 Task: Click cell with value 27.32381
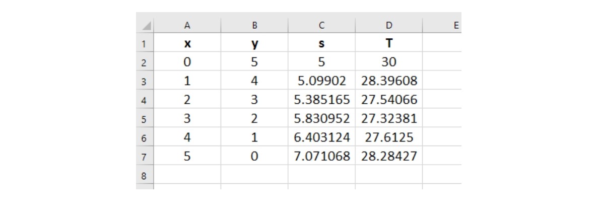tap(389, 119)
